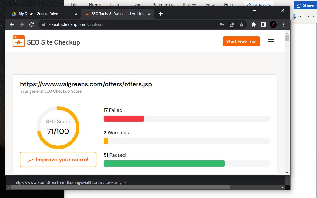
Task: Close the My Drive tab
Action: point(76,14)
